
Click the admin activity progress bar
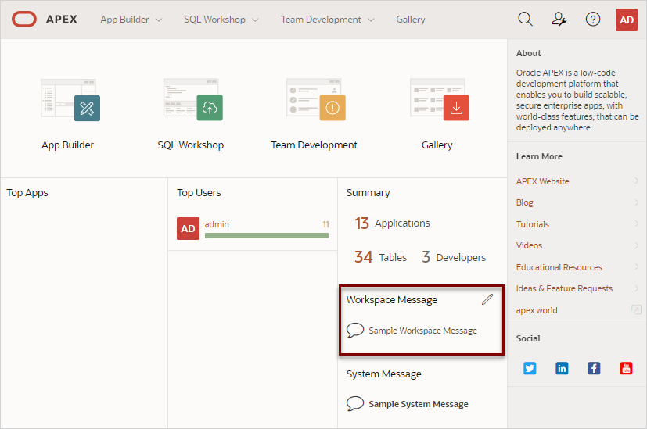[x=267, y=236]
